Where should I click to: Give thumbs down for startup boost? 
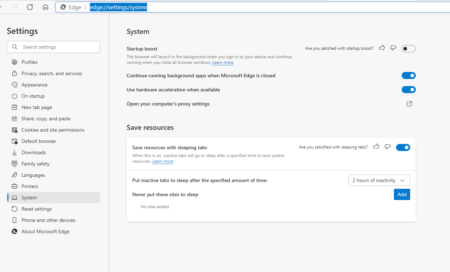point(393,48)
